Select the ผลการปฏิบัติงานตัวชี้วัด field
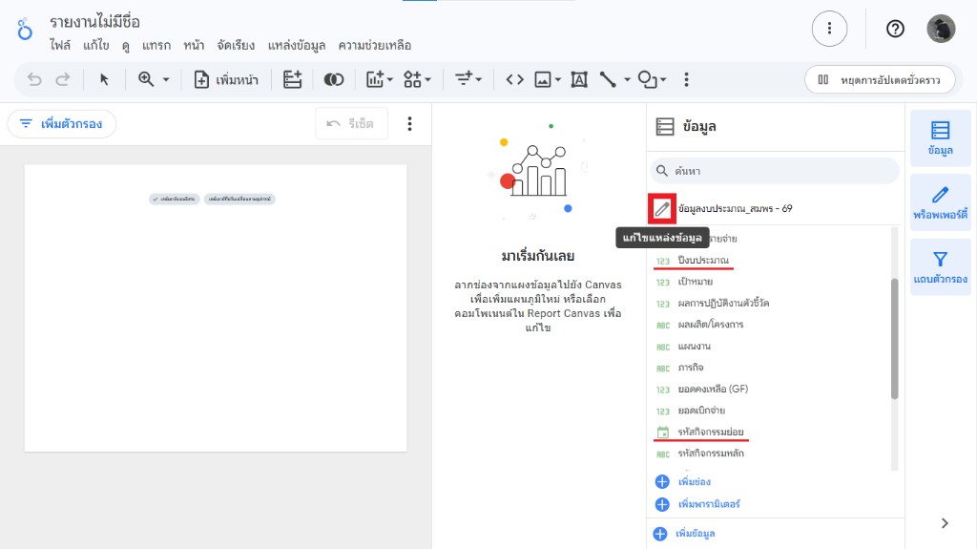This screenshot has height=549, width=977. pos(723,304)
